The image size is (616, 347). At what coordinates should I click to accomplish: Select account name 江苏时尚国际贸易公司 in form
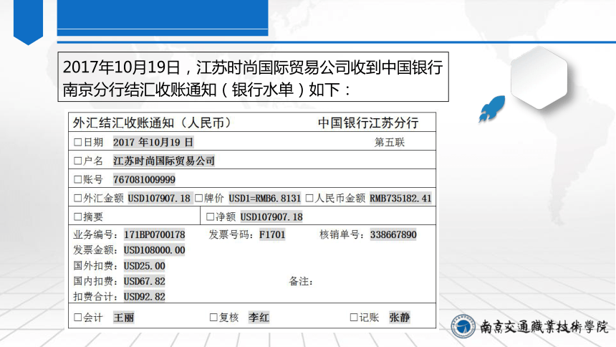[x=164, y=161]
